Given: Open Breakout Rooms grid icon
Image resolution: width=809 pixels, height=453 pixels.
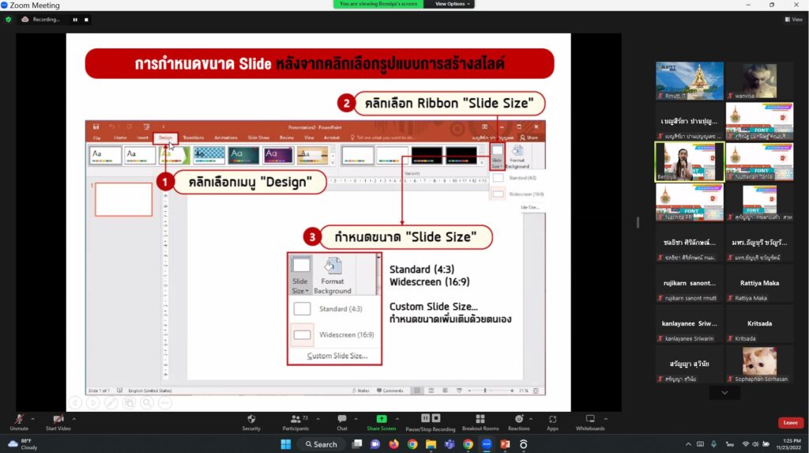Looking at the screenshot, I should click(480, 419).
